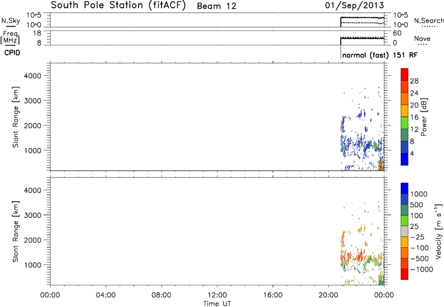444x307 pixels.
Task: Click the '18' frequency axis tick
Action: click(37, 33)
